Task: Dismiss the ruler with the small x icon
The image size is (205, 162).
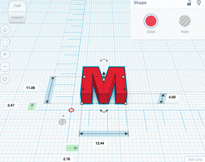Action: tap(63, 116)
